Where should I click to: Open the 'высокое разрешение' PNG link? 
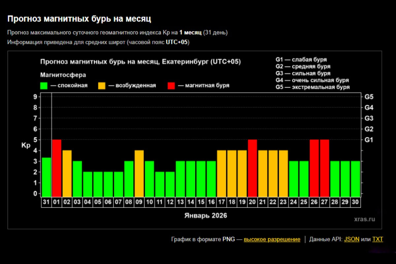point(272,239)
